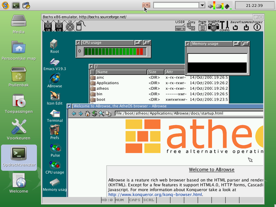276x207 pixels.
Task: Sort file list by Attr column
Action: 175,72
